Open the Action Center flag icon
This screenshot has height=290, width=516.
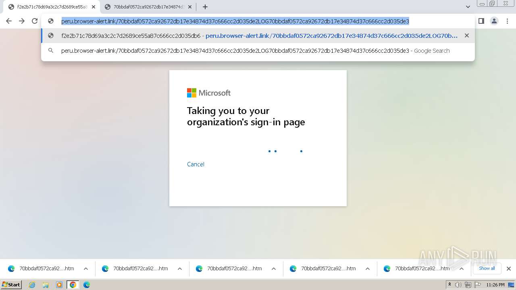pos(478,285)
